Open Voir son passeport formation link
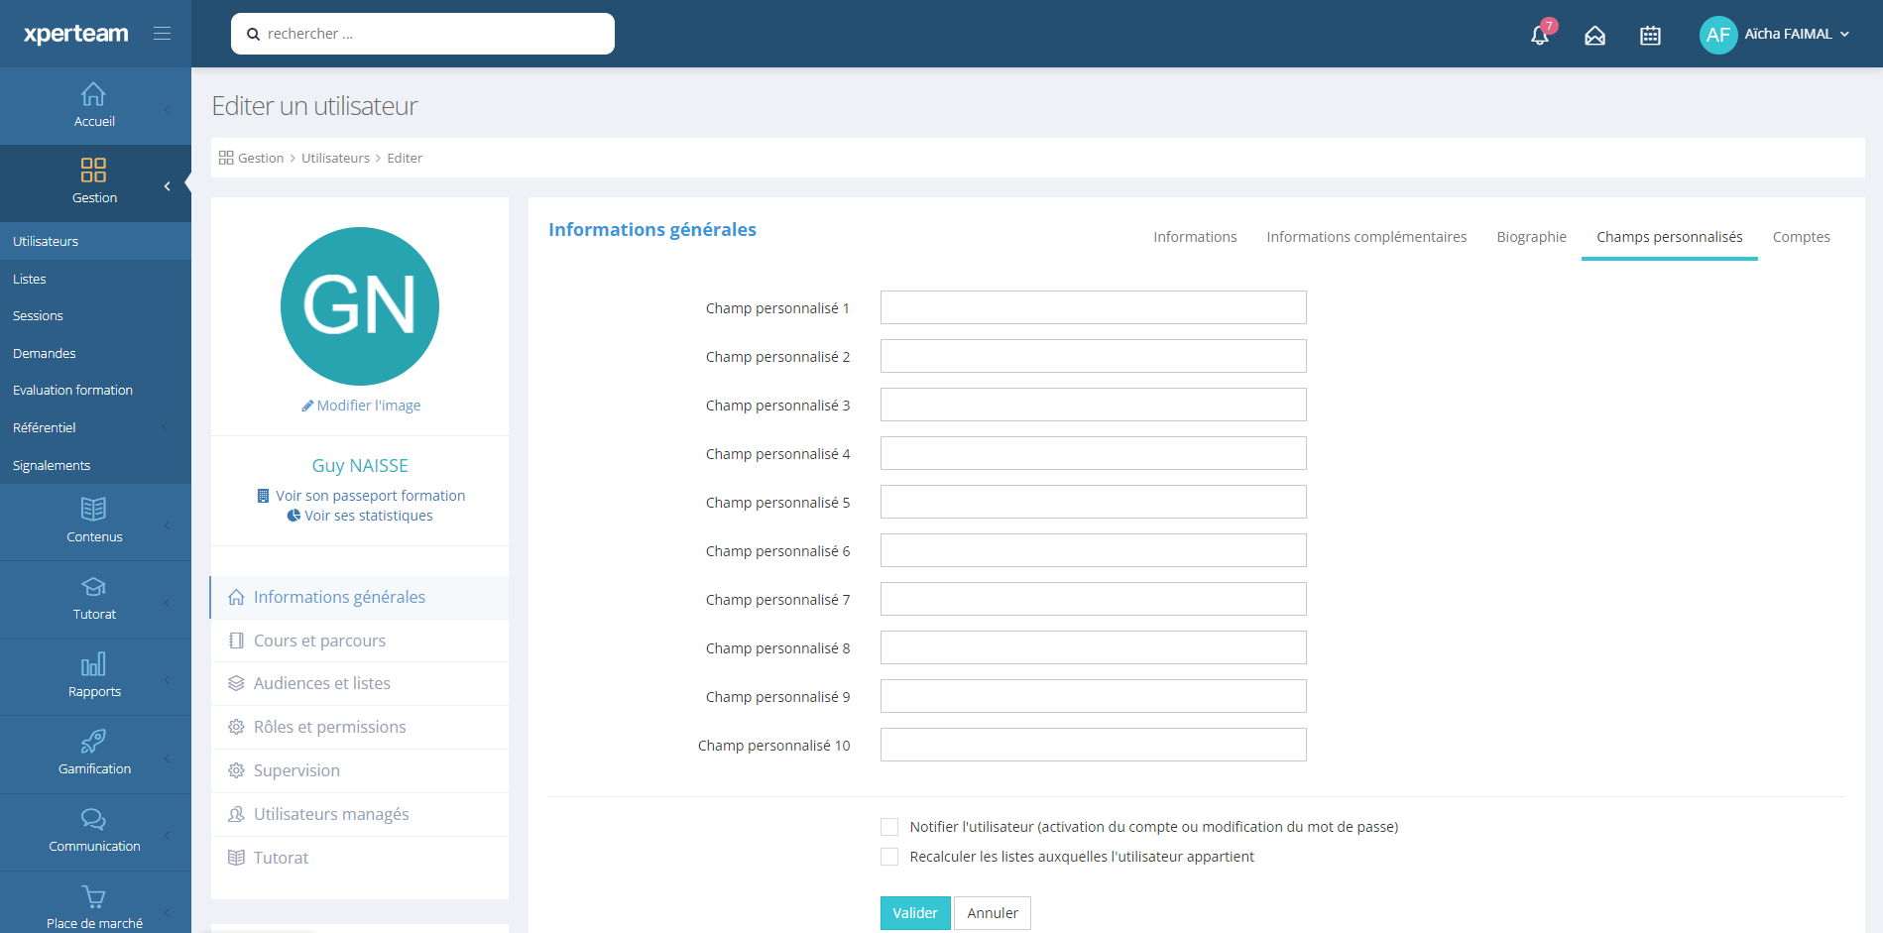This screenshot has height=933, width=1883. [369, 496]
